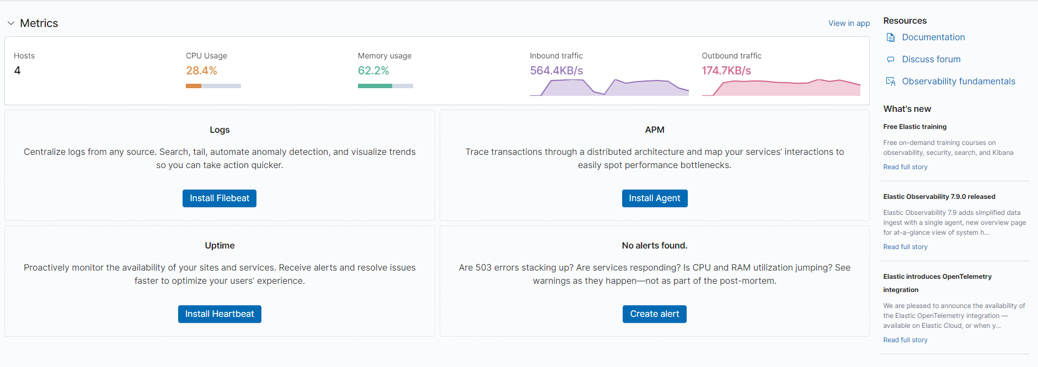Read full story on Free Elastic training
The height and width of the screenshot is (367, 1038).
905,167
